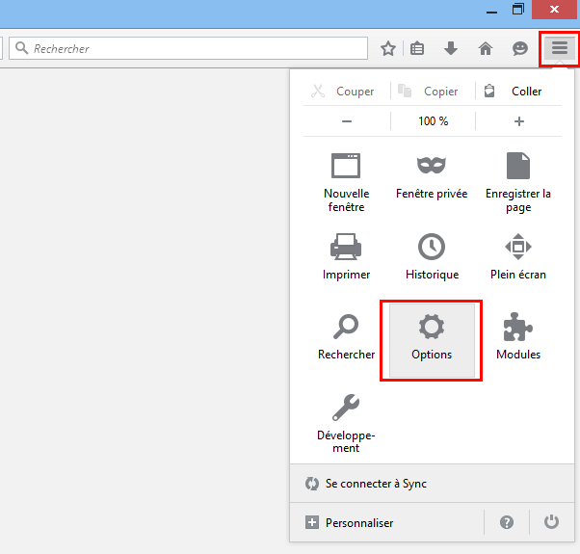Reset zoom via 100 % label
Viewport: 580px width, 554px height.
pos(433,121)
